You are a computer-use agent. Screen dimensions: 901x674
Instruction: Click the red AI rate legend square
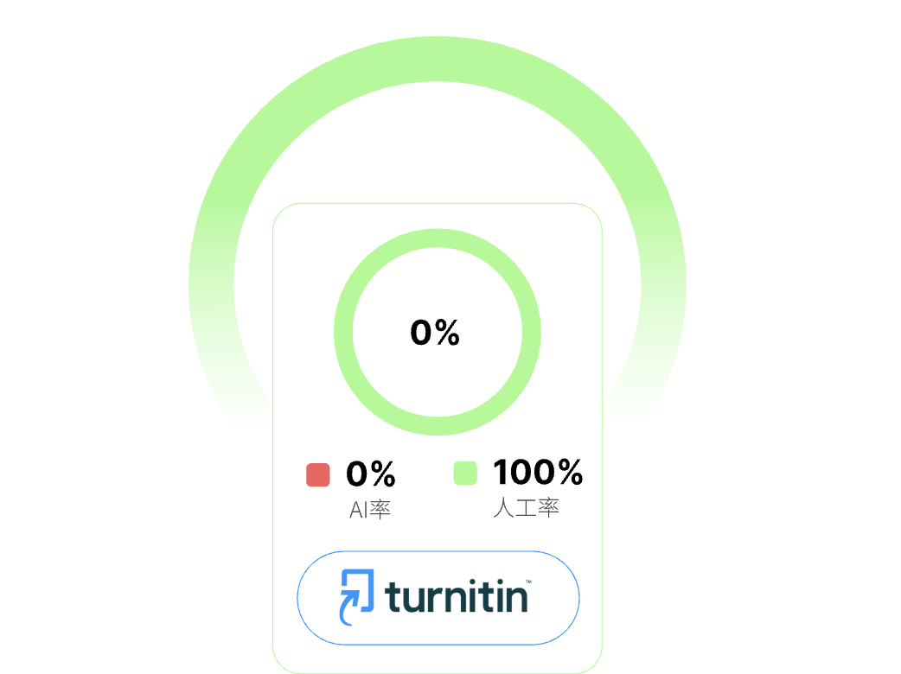tap(318, 474)
